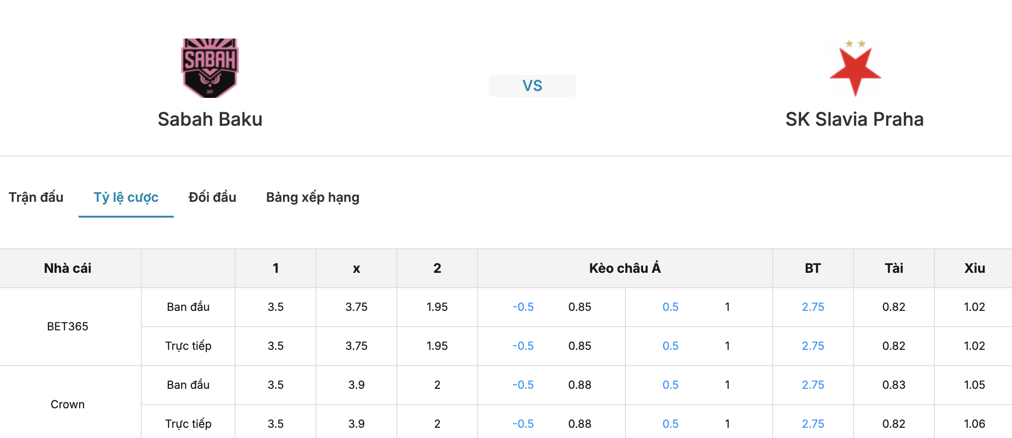Select the Tỷ lệ cược tab
Screen dimensions: 1012x438
126,197
